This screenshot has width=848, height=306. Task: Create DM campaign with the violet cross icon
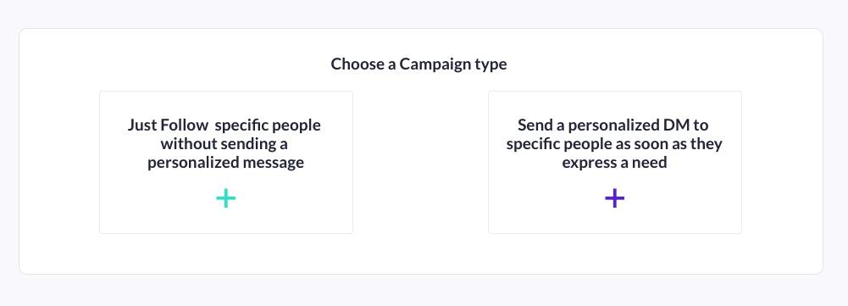click(x=614, y=198)
